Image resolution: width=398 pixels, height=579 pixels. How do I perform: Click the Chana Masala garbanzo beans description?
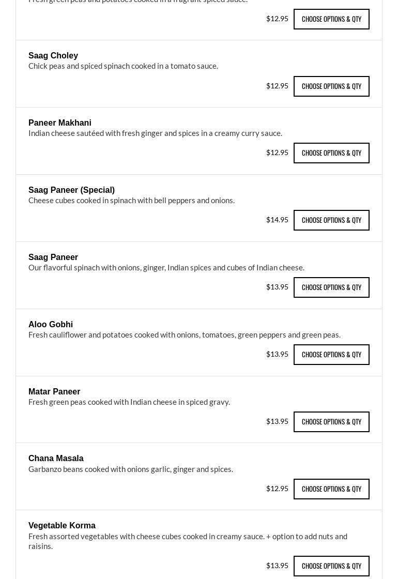131,469
